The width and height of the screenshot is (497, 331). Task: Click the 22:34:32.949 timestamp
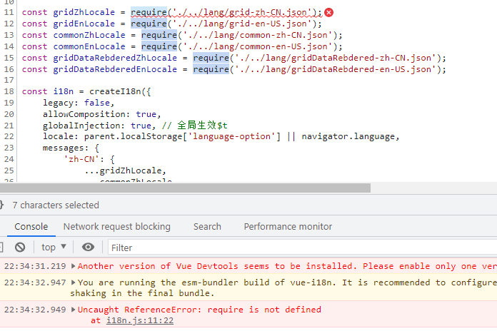(35, 310)
